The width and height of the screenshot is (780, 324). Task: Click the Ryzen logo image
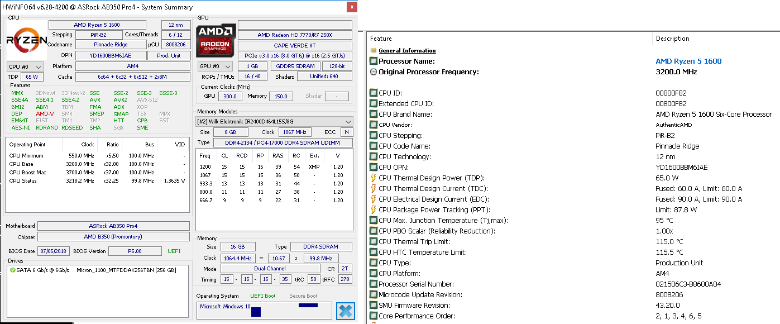(x=26, y=39)
